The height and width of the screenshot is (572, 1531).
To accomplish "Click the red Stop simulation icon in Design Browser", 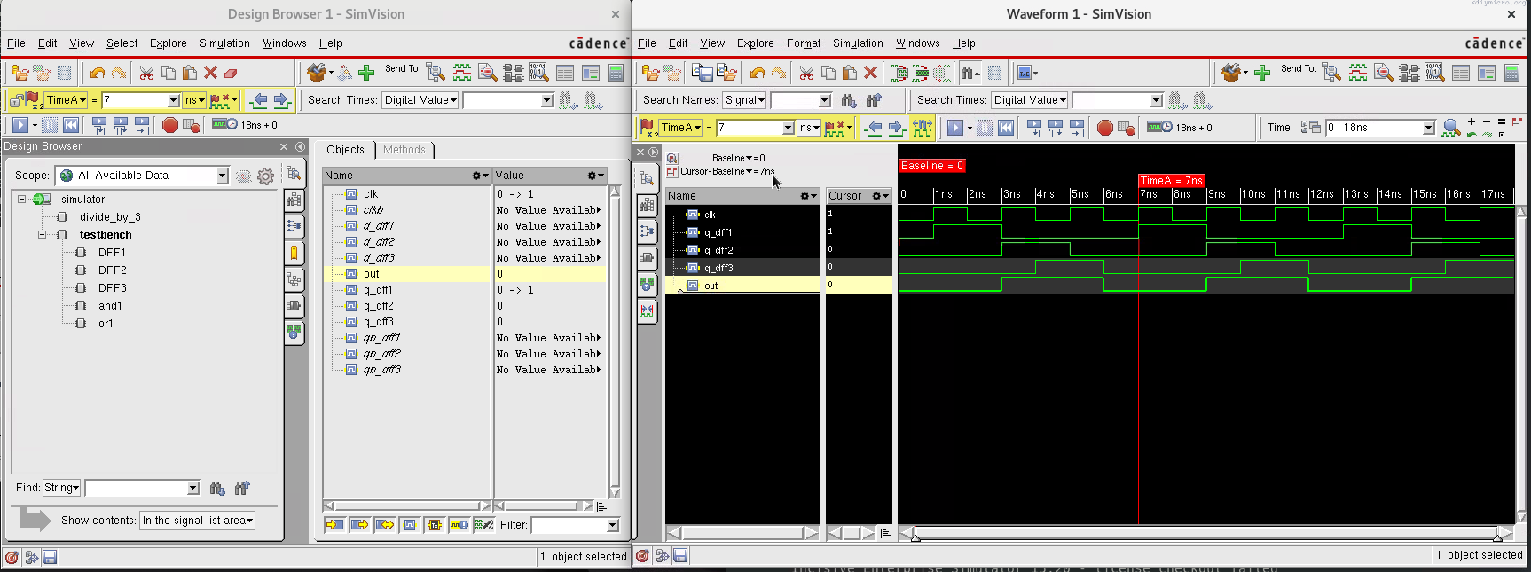I will point(170,125).
